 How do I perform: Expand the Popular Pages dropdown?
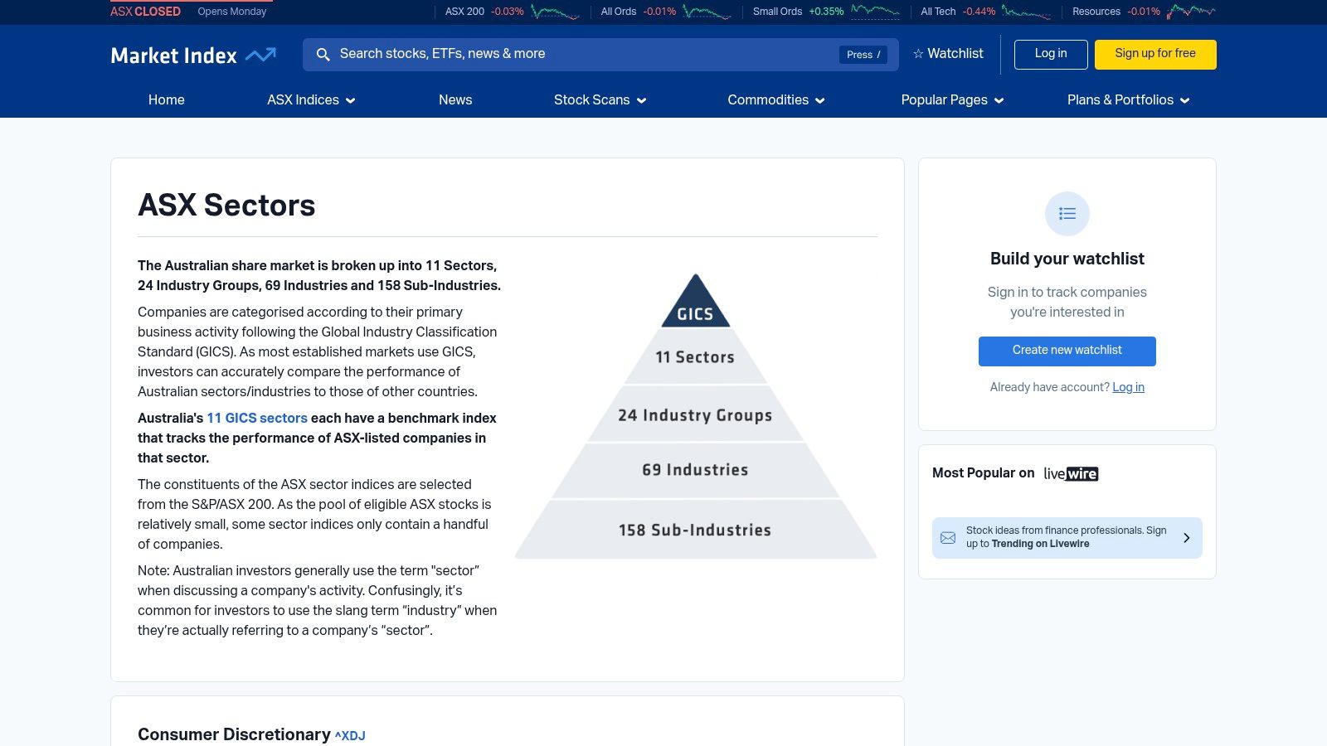pyautogui.click(x=952, y=100)
